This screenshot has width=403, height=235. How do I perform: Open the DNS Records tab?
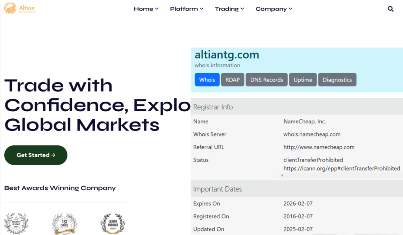click(266, 79)
